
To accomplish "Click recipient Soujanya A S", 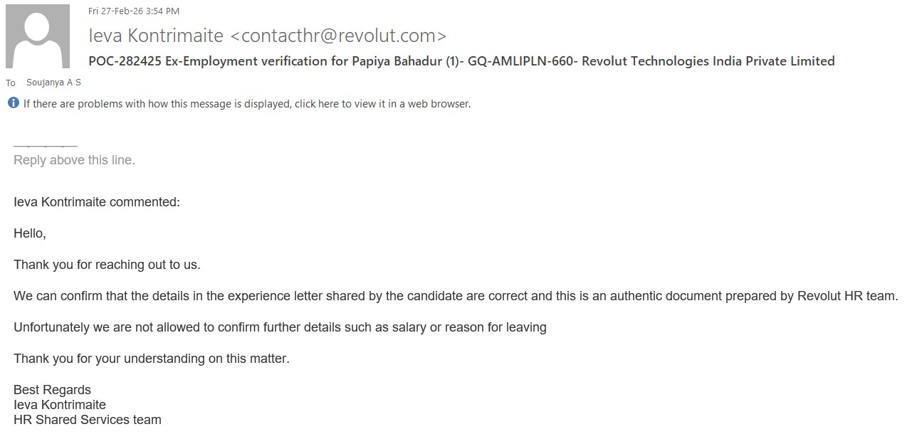I will click(x=53, y=83).
